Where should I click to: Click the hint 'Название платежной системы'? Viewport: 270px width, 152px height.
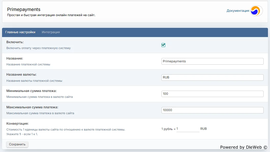(28, 64)
